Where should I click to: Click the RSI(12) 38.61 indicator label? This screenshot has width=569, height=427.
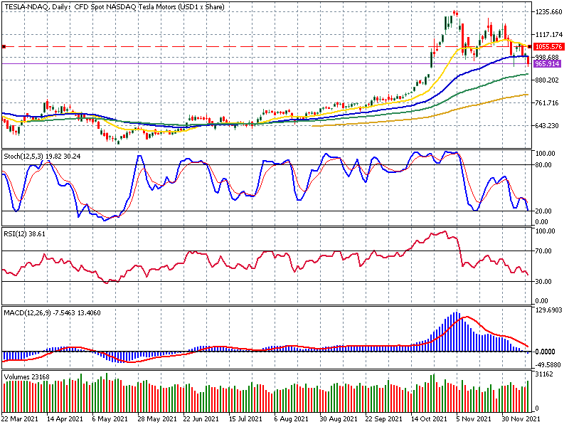(x=25, y=234)
